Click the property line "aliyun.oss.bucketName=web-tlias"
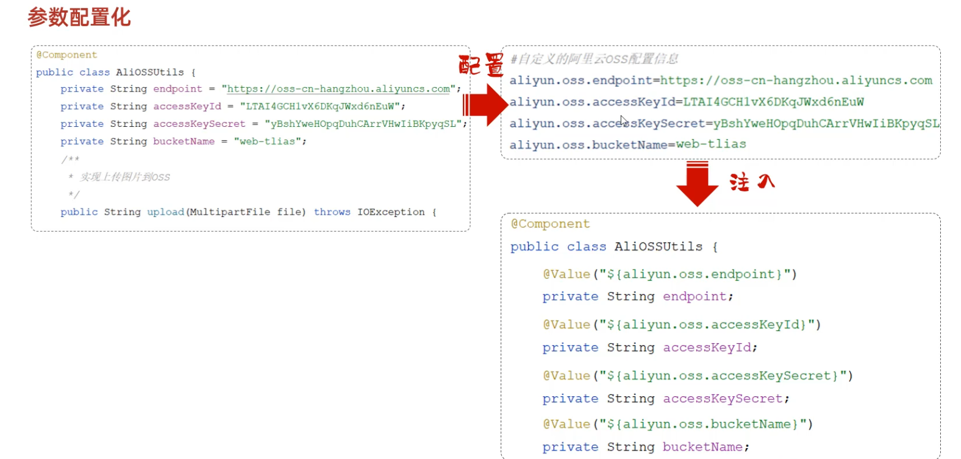 (628, 144)
